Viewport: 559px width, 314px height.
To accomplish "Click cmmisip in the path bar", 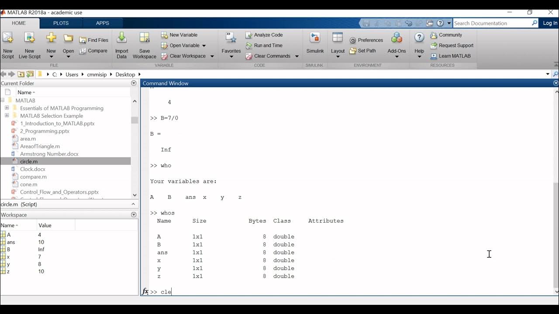I will 97,75.
